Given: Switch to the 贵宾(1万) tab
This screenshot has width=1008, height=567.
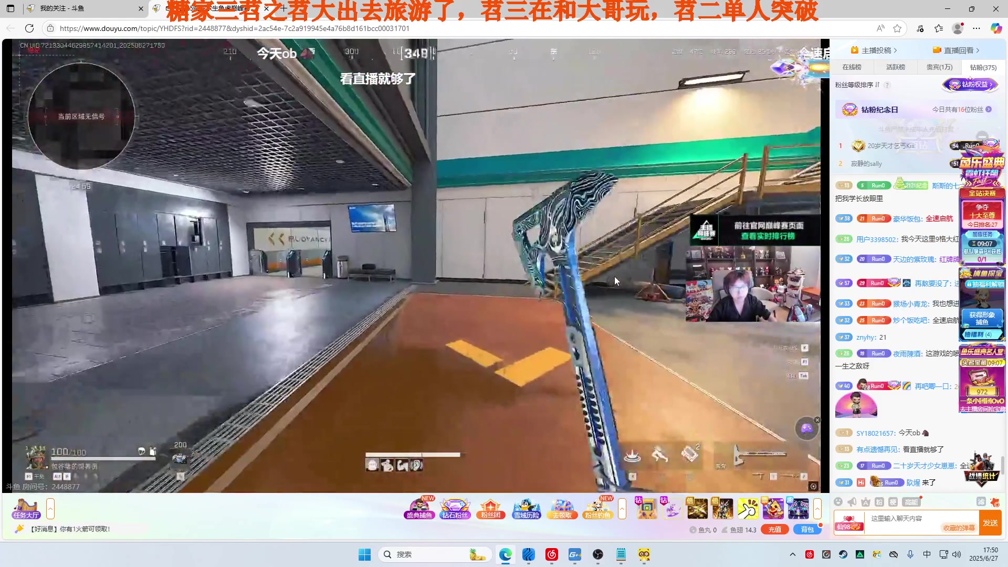Looking at the screenshot, I should 939,67.
